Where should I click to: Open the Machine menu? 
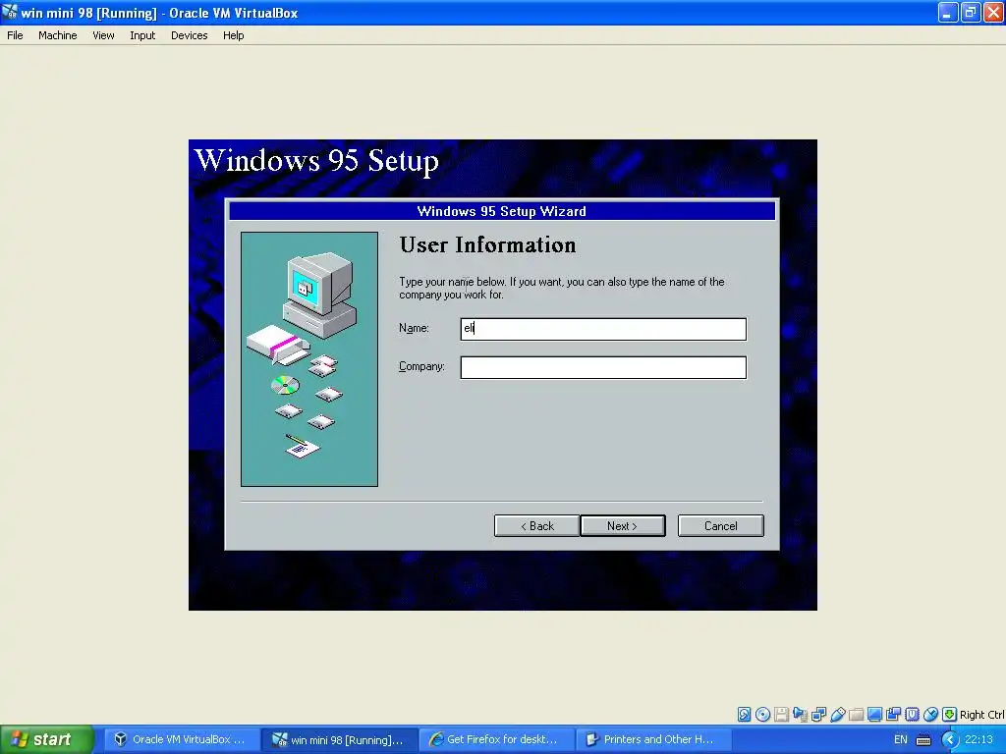[58, 35]
